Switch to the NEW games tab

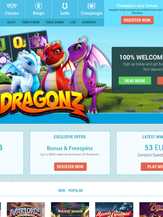(x=62, y=191)
